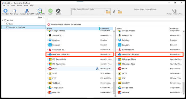Select WebDAV icon in left pane
Viewport: 186px width, 99px height.
tap(50, 83)
